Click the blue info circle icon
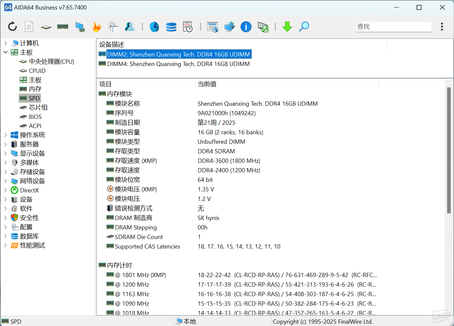This screenshot has width=454, height=326. coord(246,27)
